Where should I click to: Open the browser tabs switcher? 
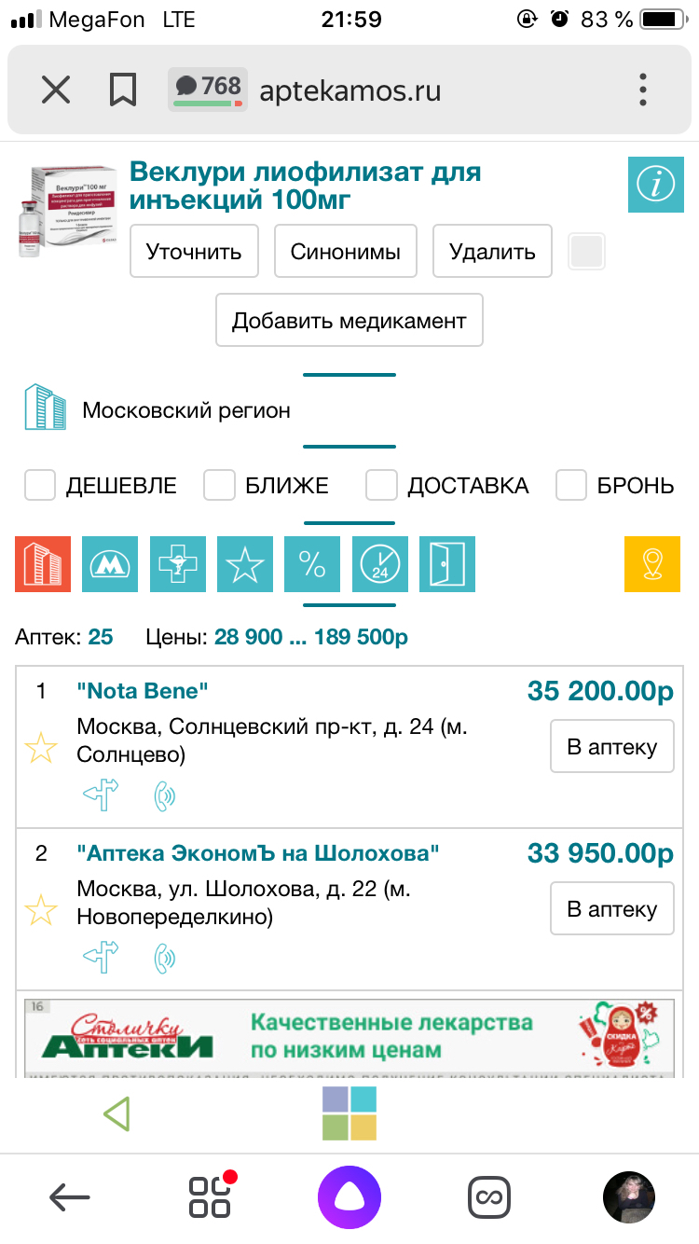tap(210, 1197)
